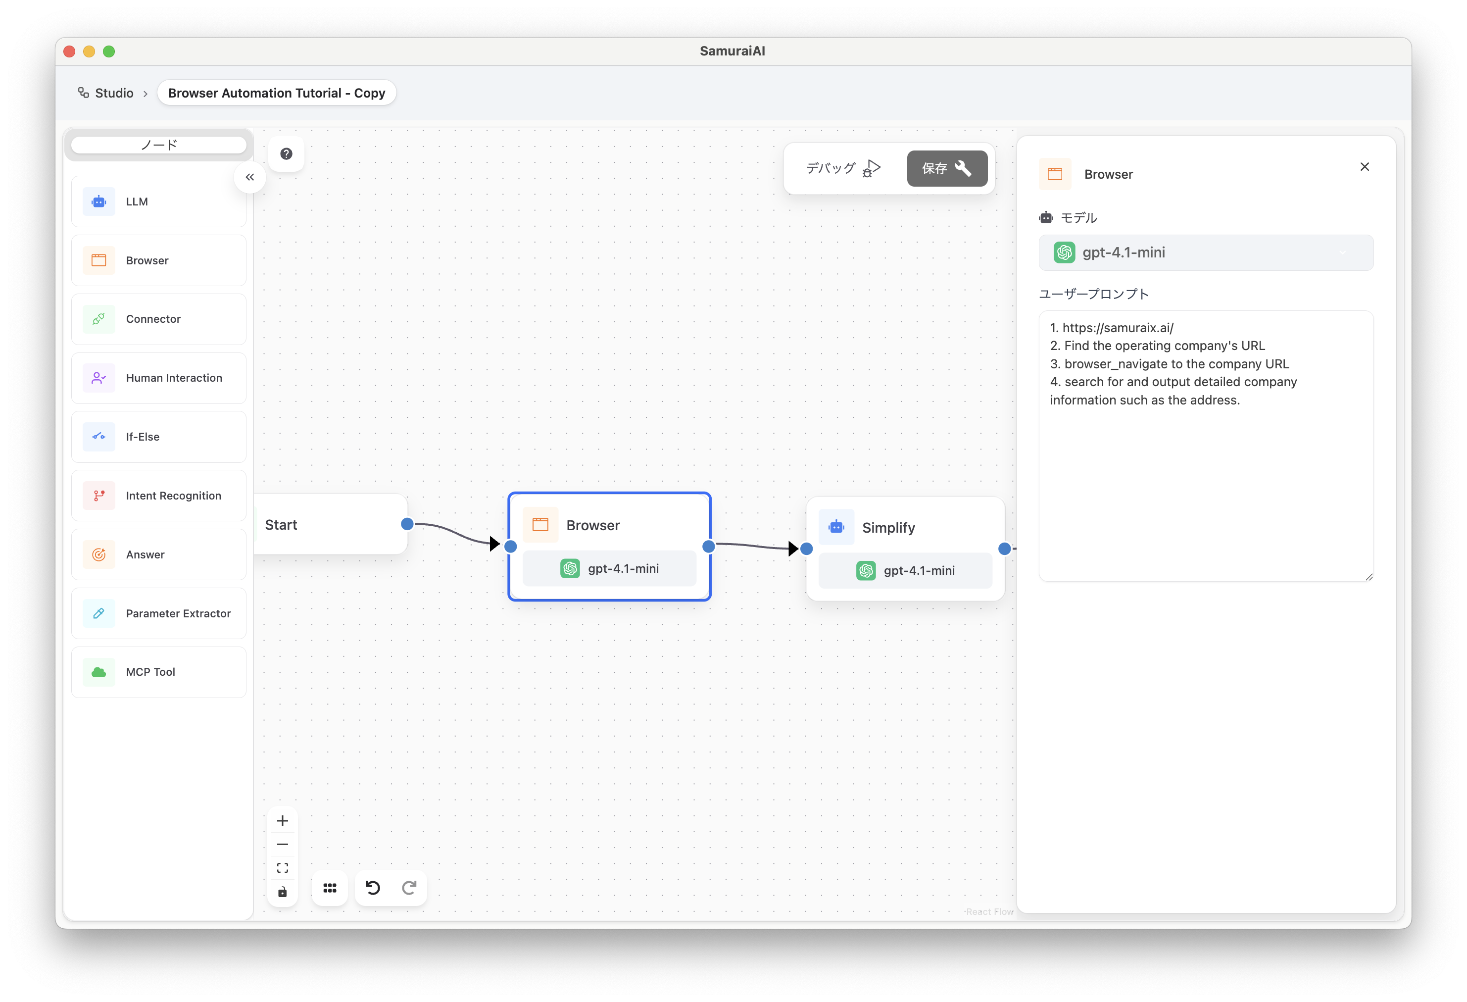The image size is (1467, 1002).
Task: Click Simplify node output handle
Action: (1004, 548)
